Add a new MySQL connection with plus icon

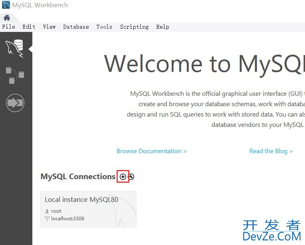123,176
